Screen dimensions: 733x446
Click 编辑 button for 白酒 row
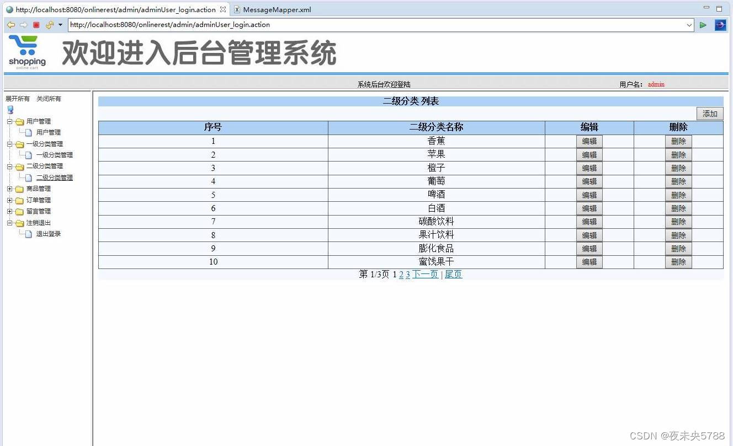click(x=589, y=208)
